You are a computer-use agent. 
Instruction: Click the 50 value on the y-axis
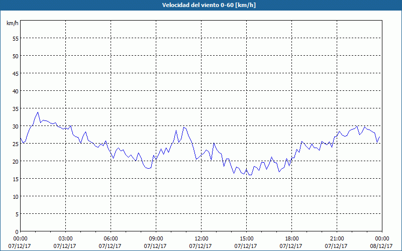point(16,56)
